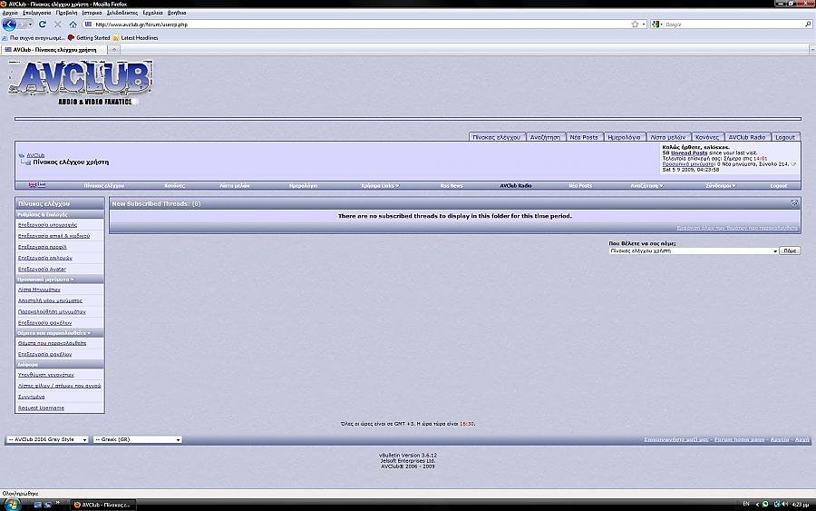This screenshot has width=816, height=511.
Task: Click the home icon in Firefox toolbar
Action: [x=73, y=25]
